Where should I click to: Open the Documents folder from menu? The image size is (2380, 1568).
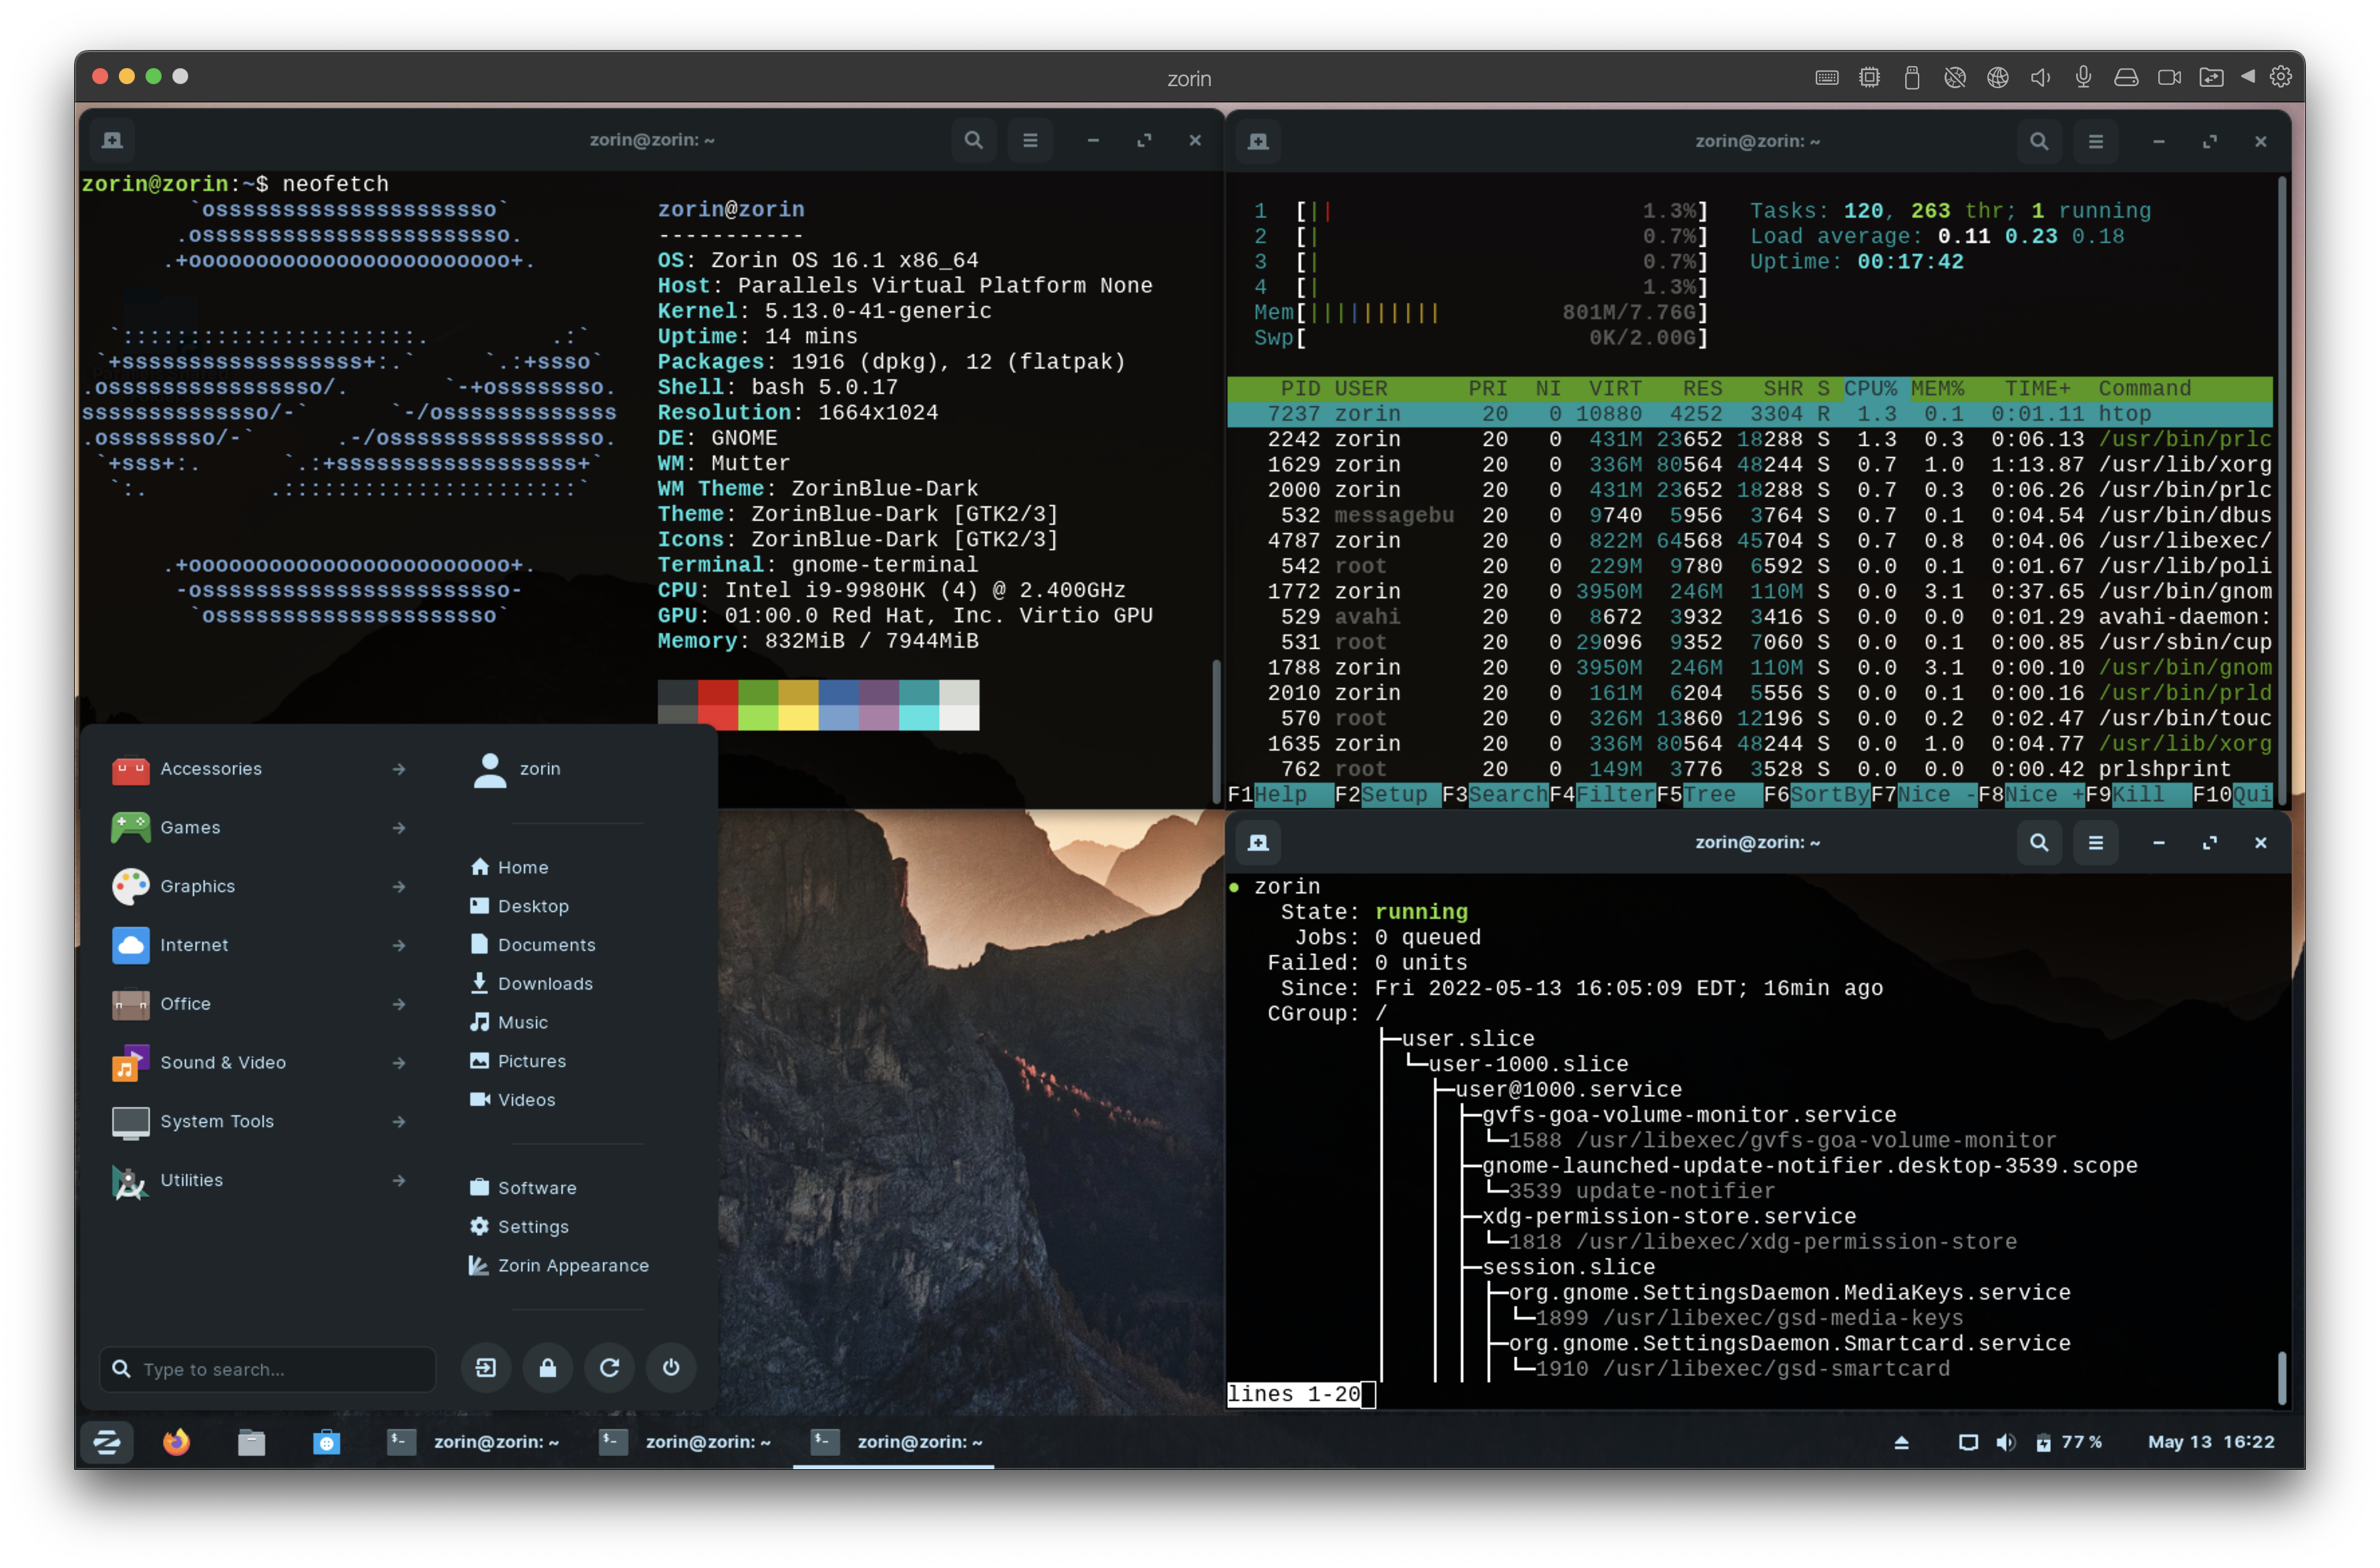pos(532,944)
